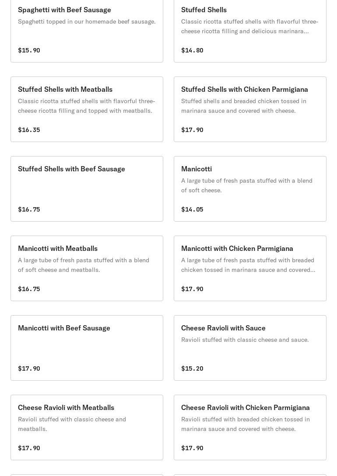This screenshot has width=337, height=476.
Task: Click the $14.80 price on Stuffed Shells
Action: click(192, 50)
